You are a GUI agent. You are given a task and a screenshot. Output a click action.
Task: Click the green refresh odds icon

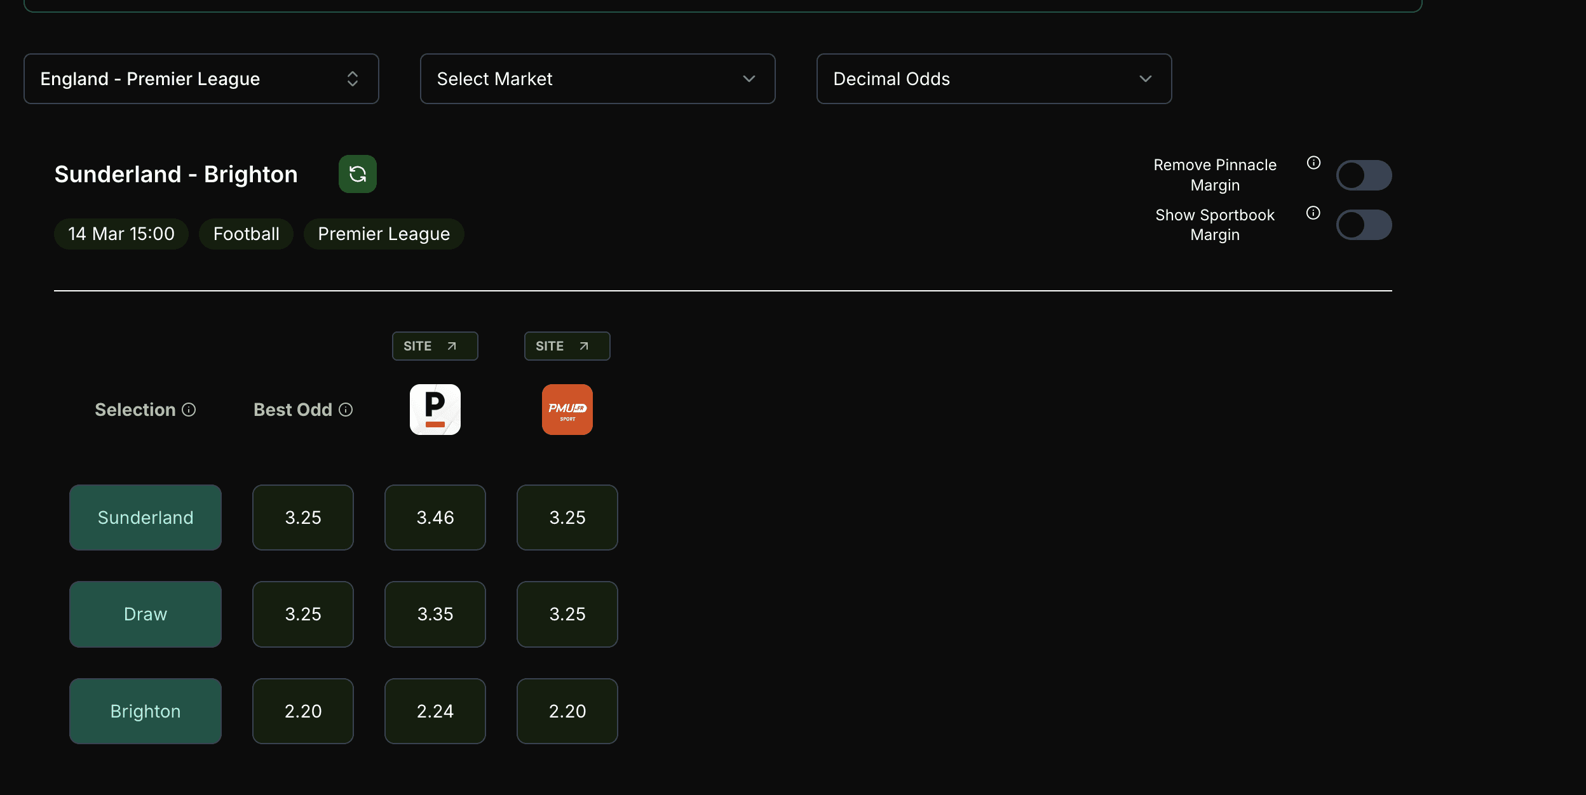pyautogui.click(x=357, y=174)
